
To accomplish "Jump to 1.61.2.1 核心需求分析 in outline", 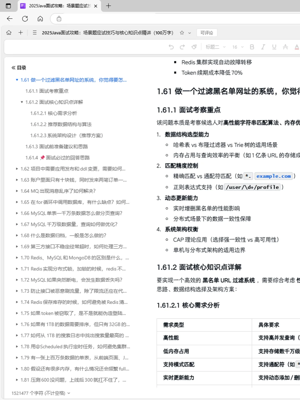I will (54, 113).
